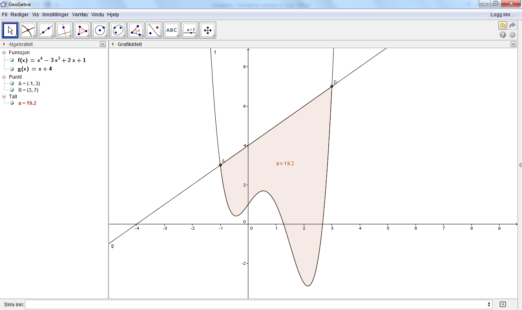The height and width of the screenshot is (310, 522).
Task: Select the Circle with center tool
Action: pyautogui.click(x=100, y=30)
